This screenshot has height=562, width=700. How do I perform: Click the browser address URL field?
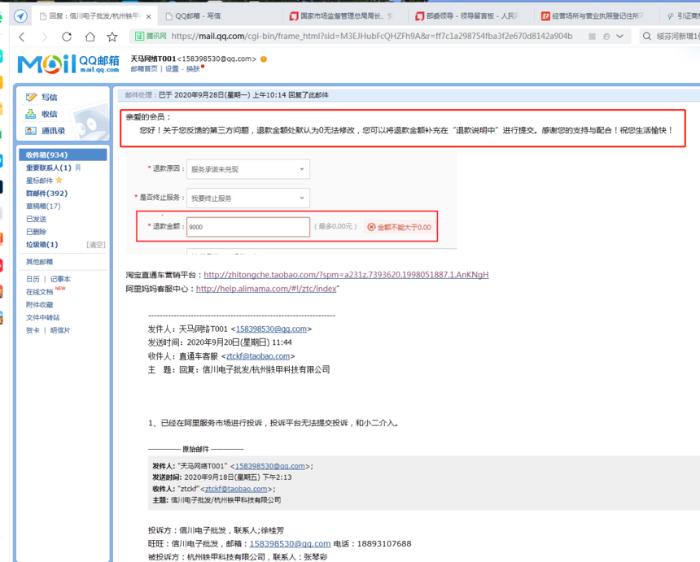(371, 36)
